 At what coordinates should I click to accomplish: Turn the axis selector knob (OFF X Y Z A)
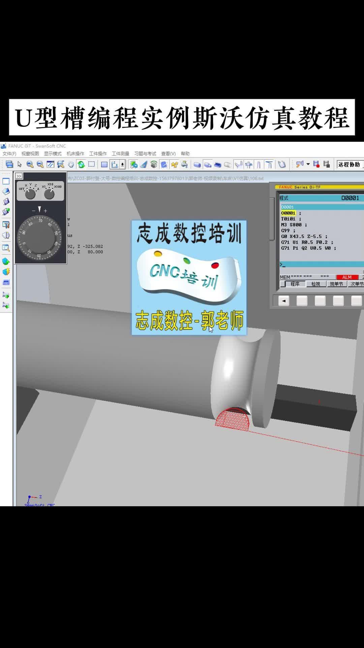(x=30, y=194)
